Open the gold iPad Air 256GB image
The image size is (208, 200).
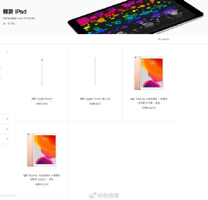coord(42,149)
